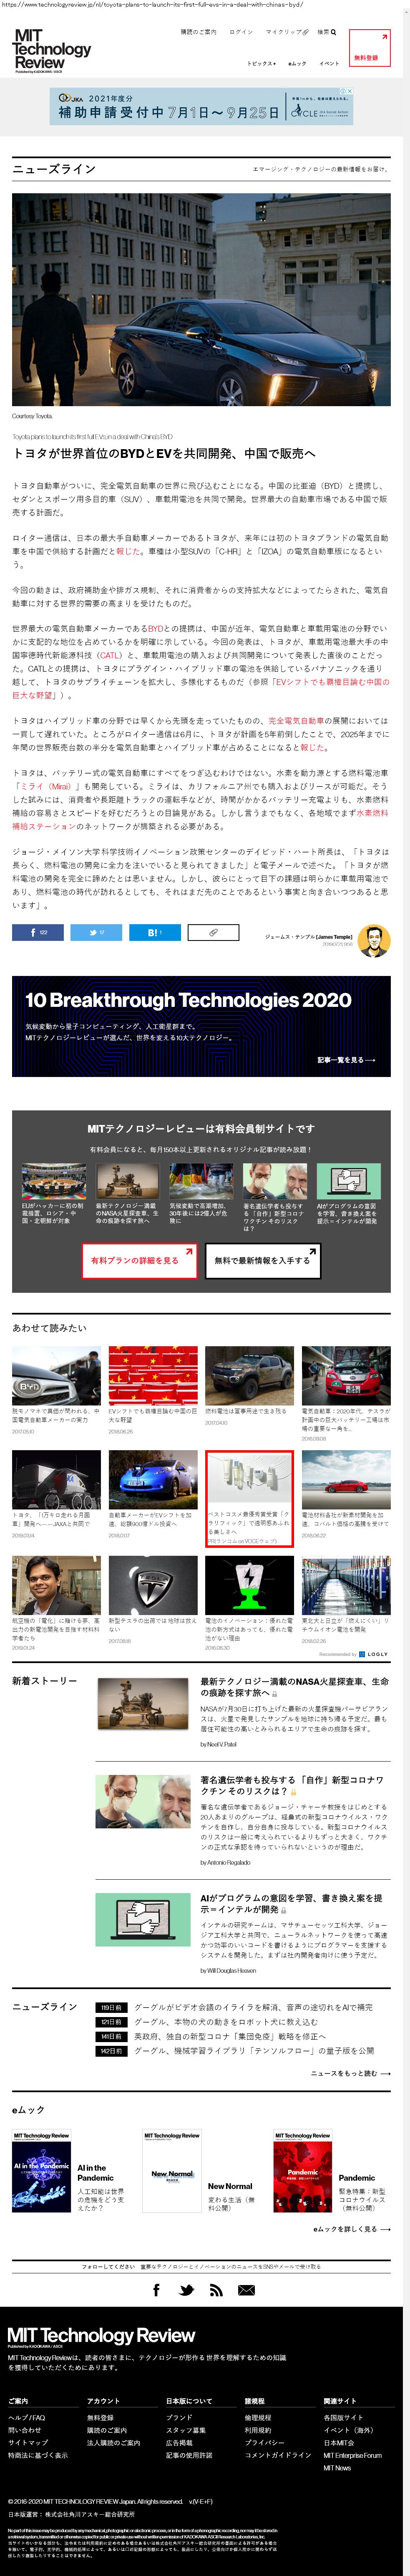Open the 完全電気自動車 red link
Image resolution: width=410 pixels, height=2576 pixels.
[x=296, y=720]
